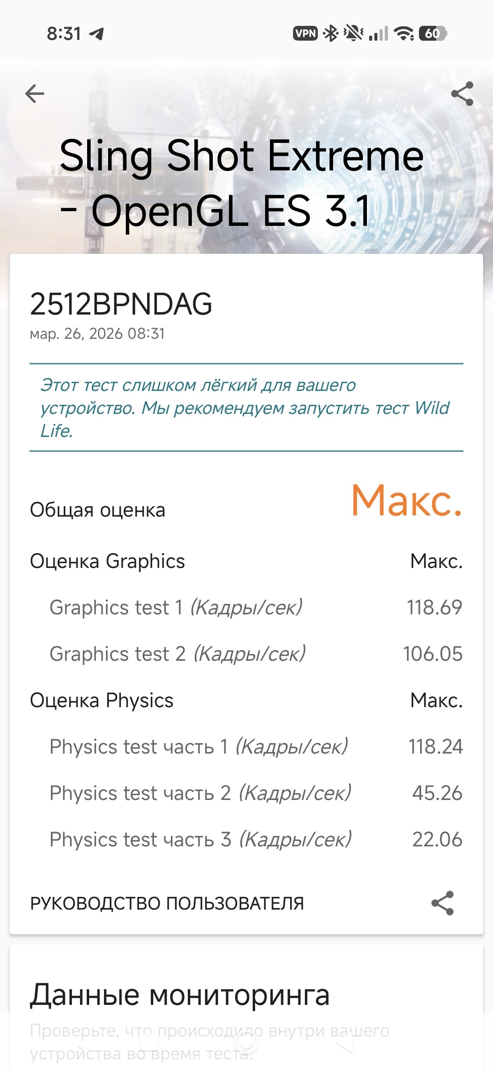Tap the device name 2512BPNDAG
The height and width of the screenshot is (1071, 493).
pos(121,304)
